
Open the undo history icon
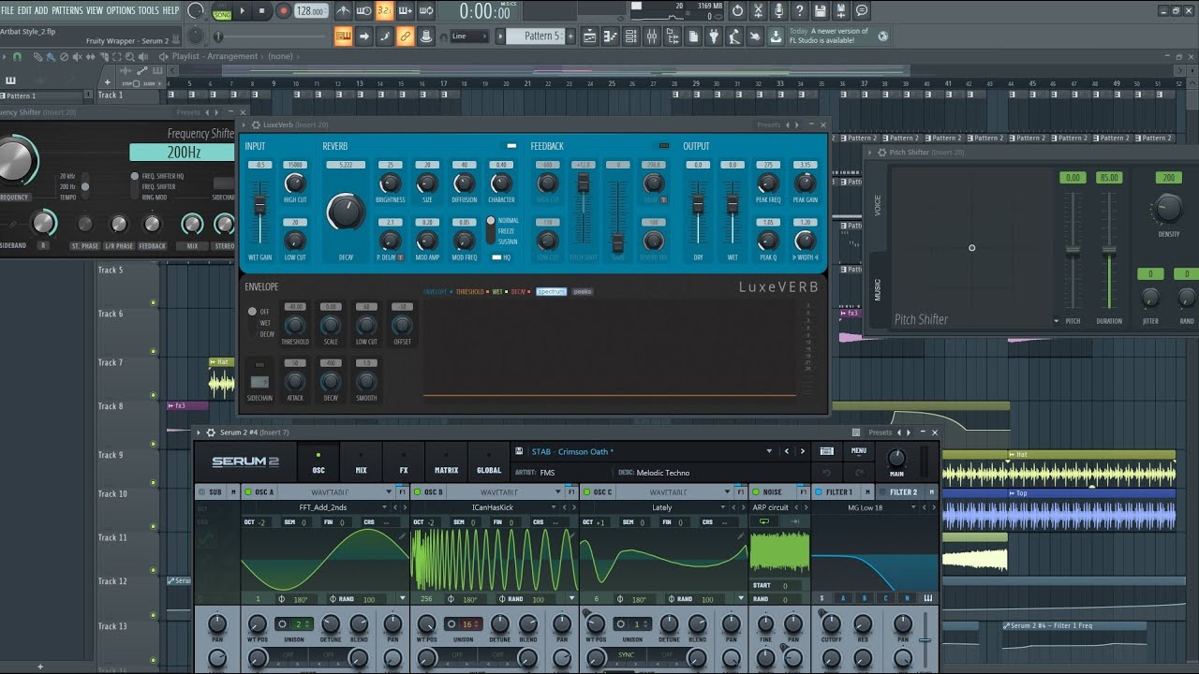[736, 11]
